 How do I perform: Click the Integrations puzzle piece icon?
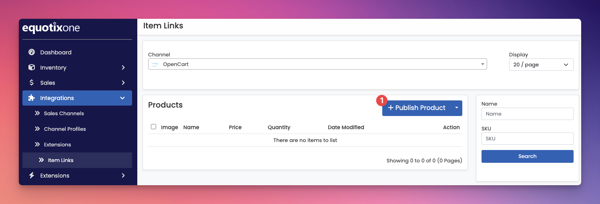pos(32,98)
